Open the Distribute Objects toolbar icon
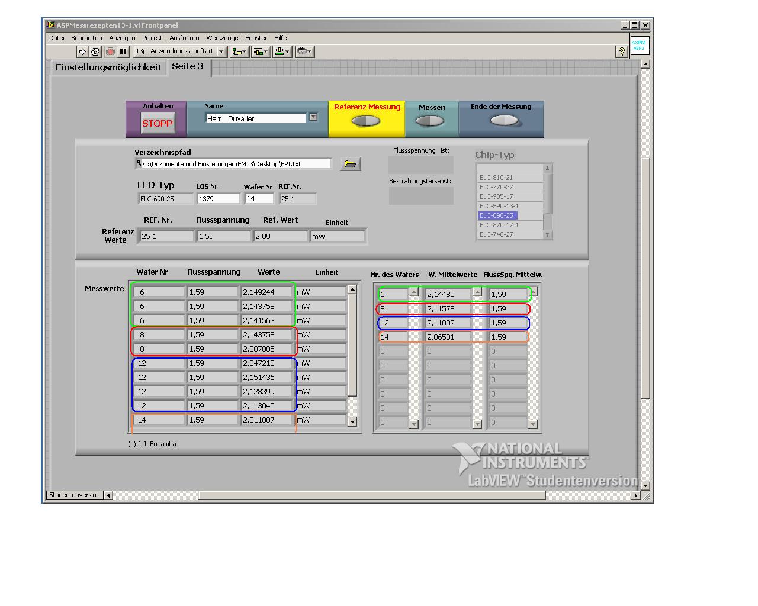The height and width of the screenshot is (606, 758). coord(261,51)
